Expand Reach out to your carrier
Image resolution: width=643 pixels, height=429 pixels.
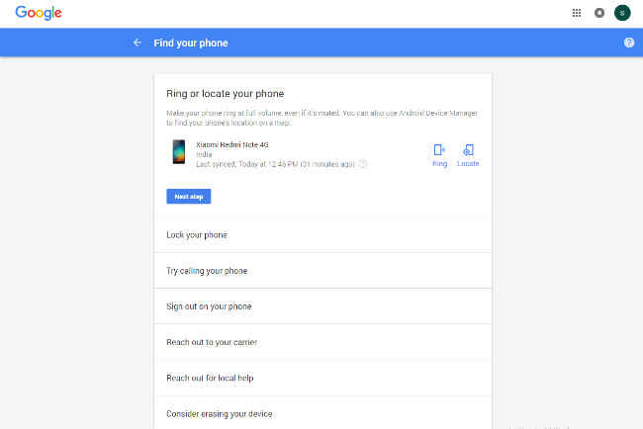[x=322, y=342]
